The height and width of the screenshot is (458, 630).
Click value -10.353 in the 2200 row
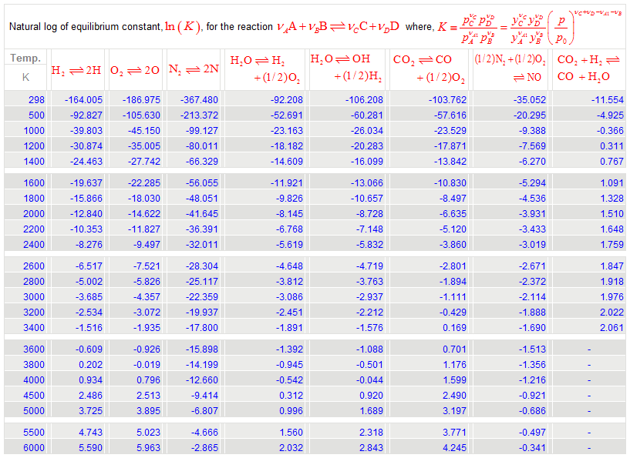[86, 229]
